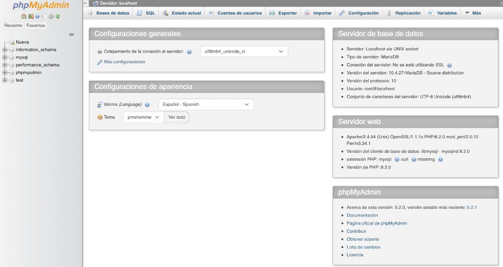Viewport: 503px width, 267px height.
Task: Click the server icon beside Servidor: localhost
Action: click(x=96, y=3)
